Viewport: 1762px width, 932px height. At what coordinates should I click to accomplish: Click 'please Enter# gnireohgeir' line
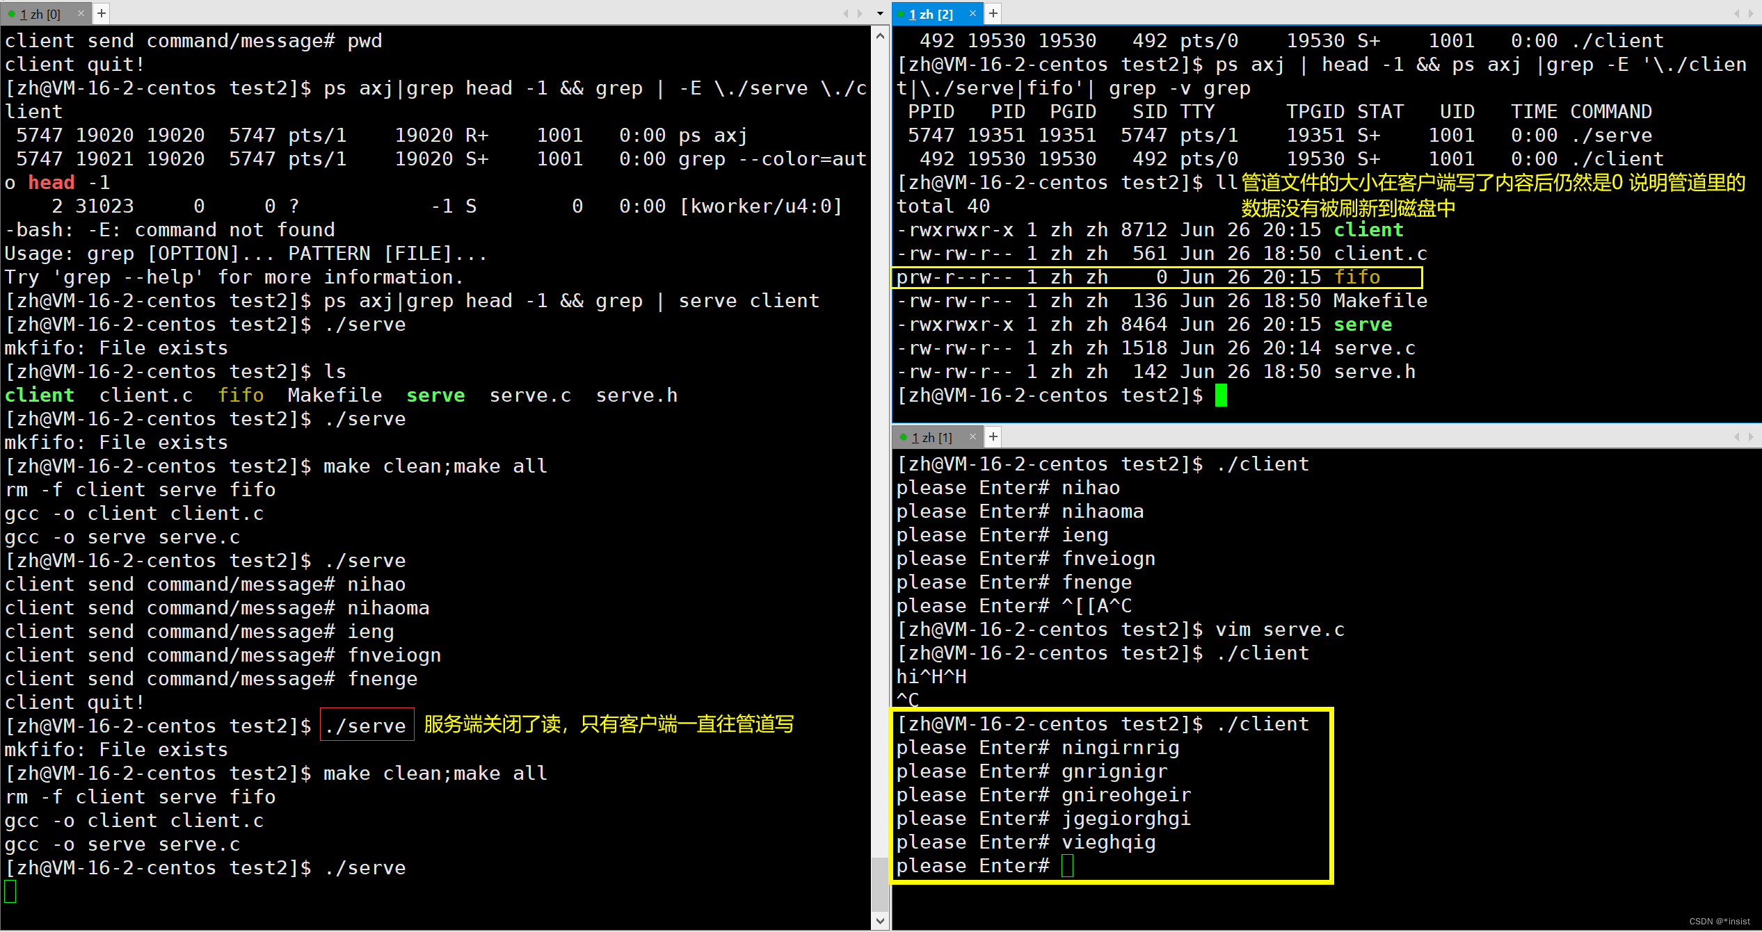coord(1043,795)
